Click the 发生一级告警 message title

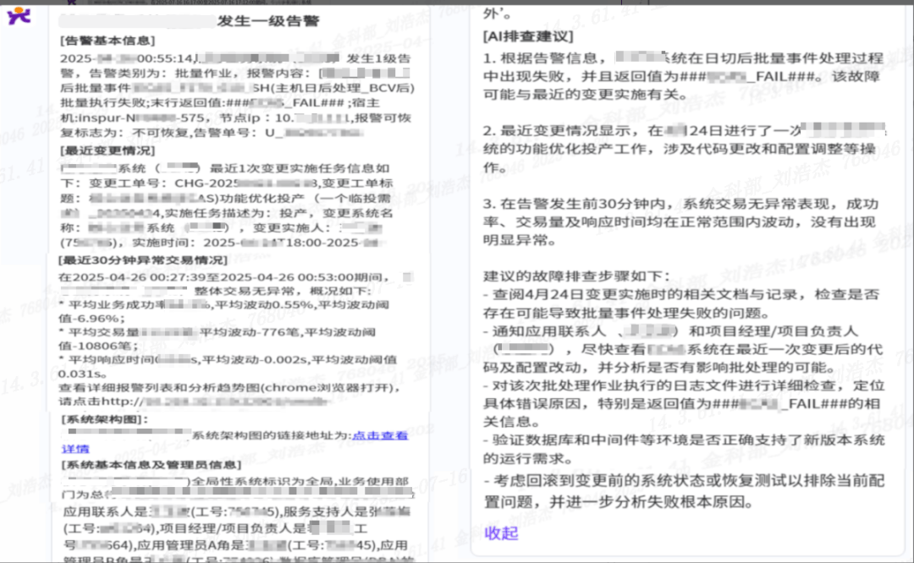(x=267, y=21)
